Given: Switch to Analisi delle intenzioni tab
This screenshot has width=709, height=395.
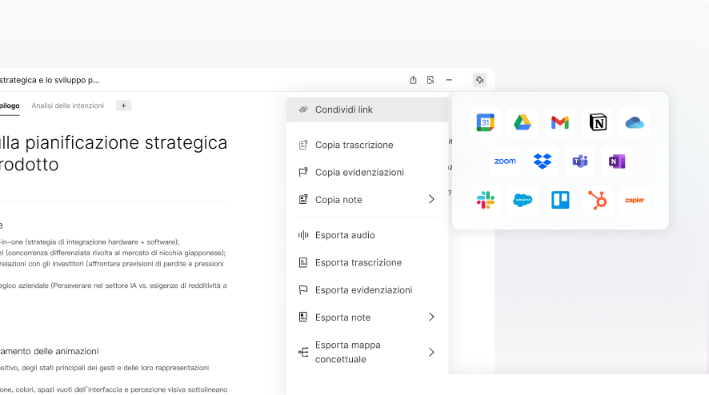Looking at the screenshot, I should pos(68,106).
